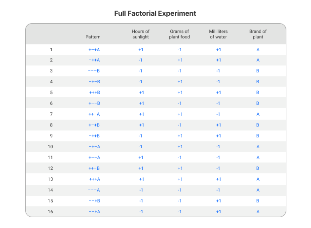Click Hours of sunlight value in row 7

(x=141, y=114)
